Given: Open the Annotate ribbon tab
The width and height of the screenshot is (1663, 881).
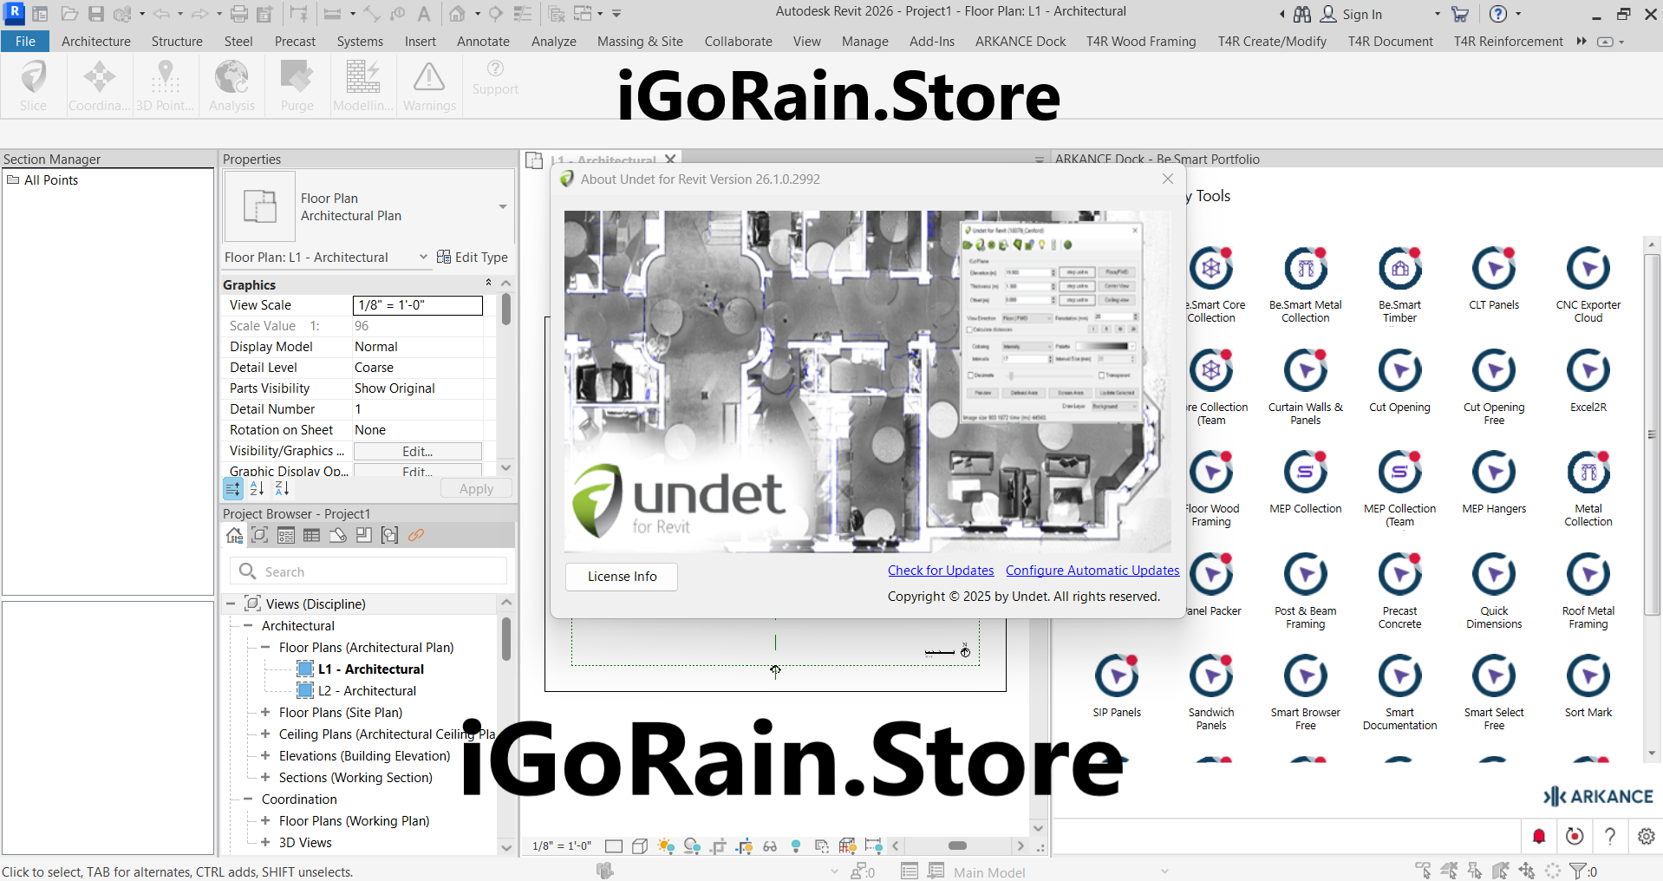Looking at the screenshot, I should pos(483,42).
